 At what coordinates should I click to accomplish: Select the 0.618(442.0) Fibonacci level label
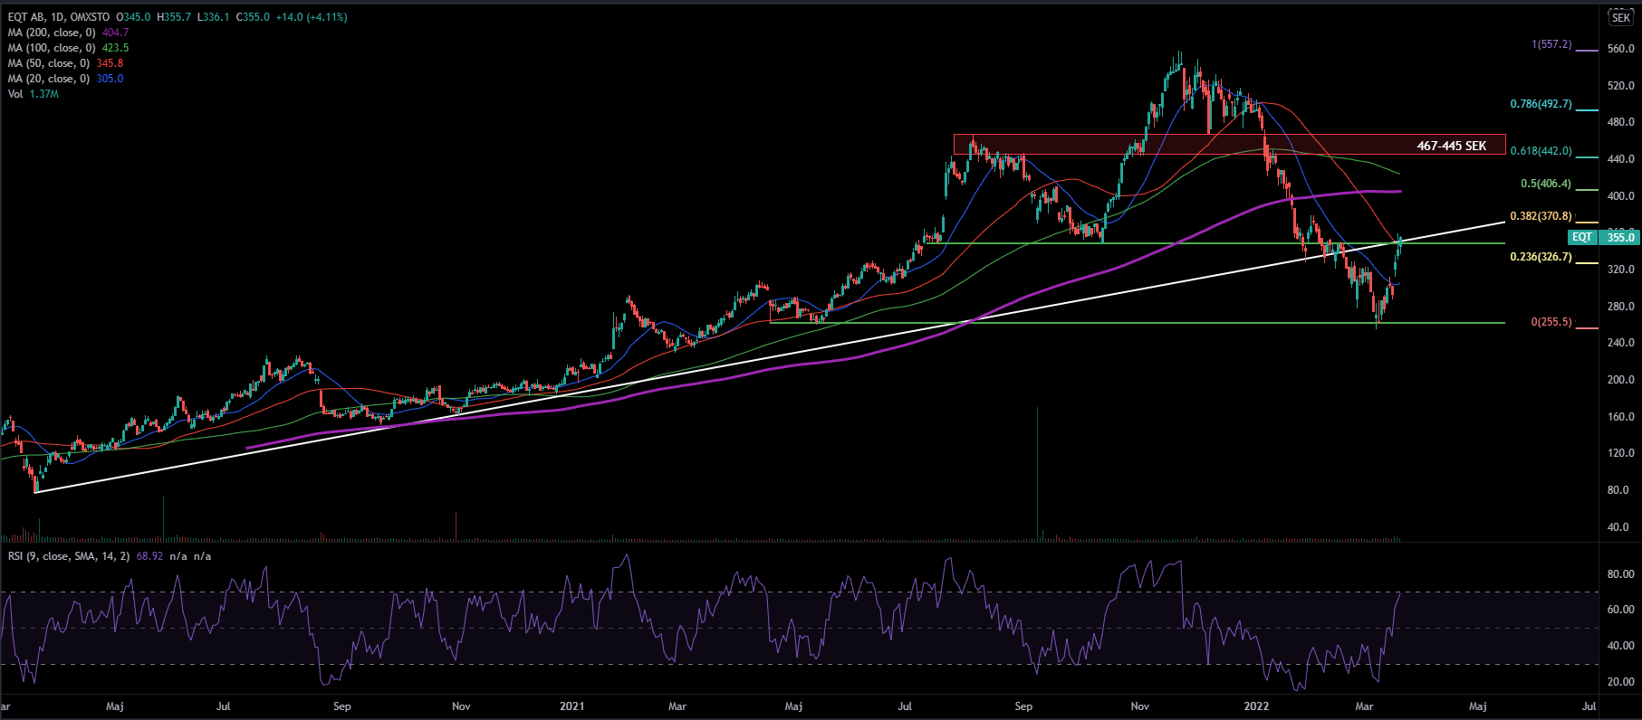(x=1541, y=151)
